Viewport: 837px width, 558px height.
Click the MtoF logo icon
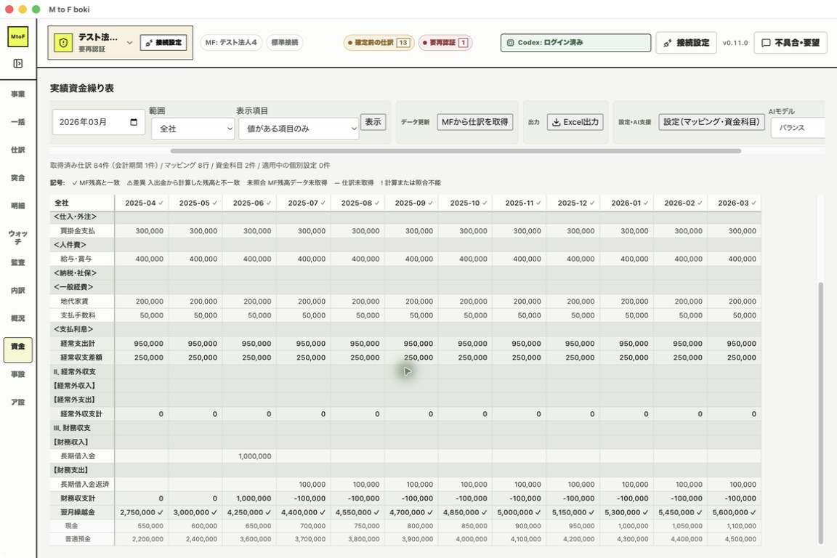pyautogui.click(x=17, y=37)
